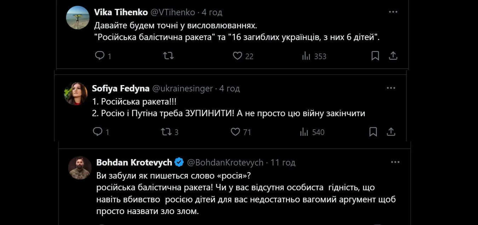Retweet Vika Tihenko's post

click(168, 56)
